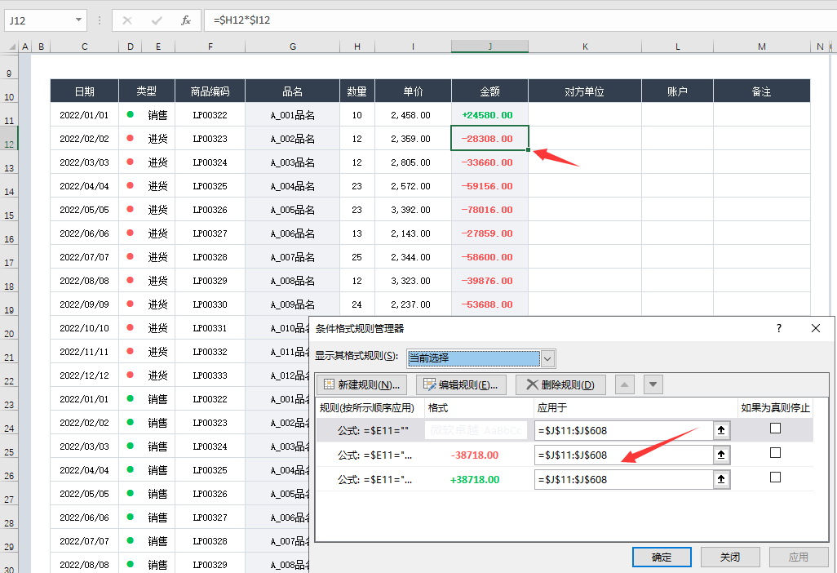Select row 20 header

(9, 327)
